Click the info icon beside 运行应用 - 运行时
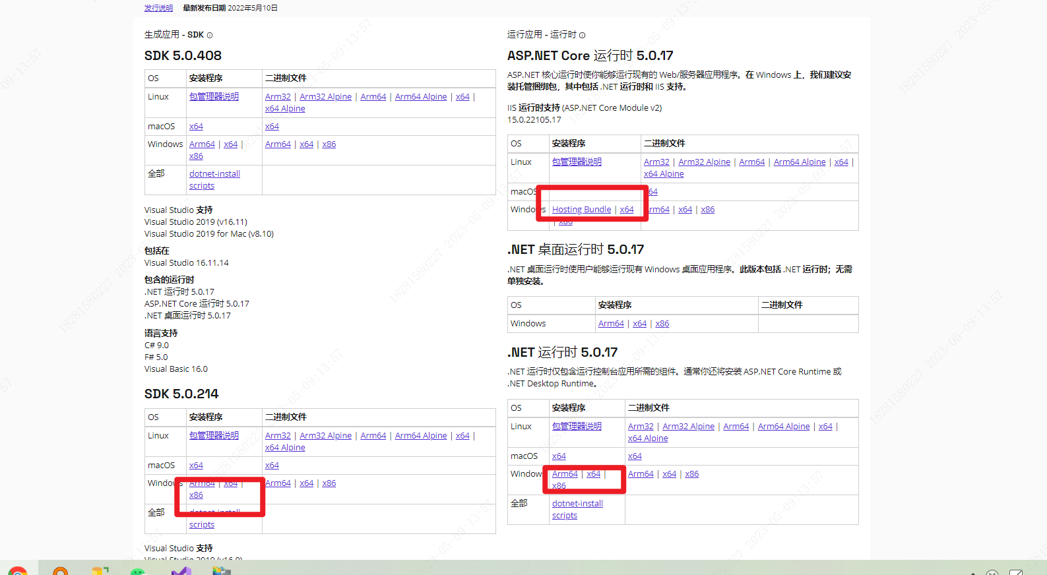The height and width of the screenshot is (575, 1047). point(582,35)
